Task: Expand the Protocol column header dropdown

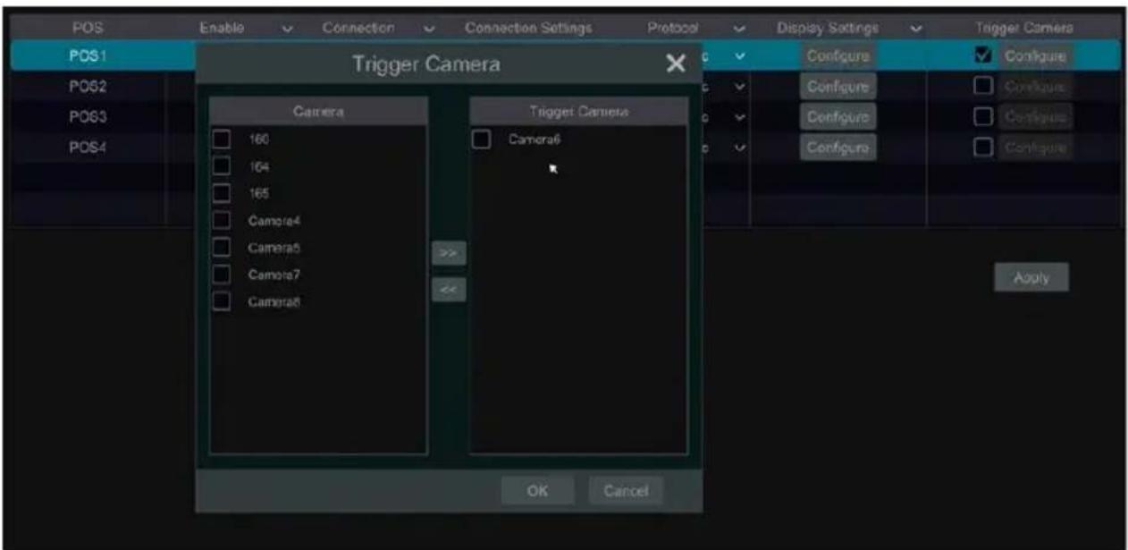Action: point(739,29)
